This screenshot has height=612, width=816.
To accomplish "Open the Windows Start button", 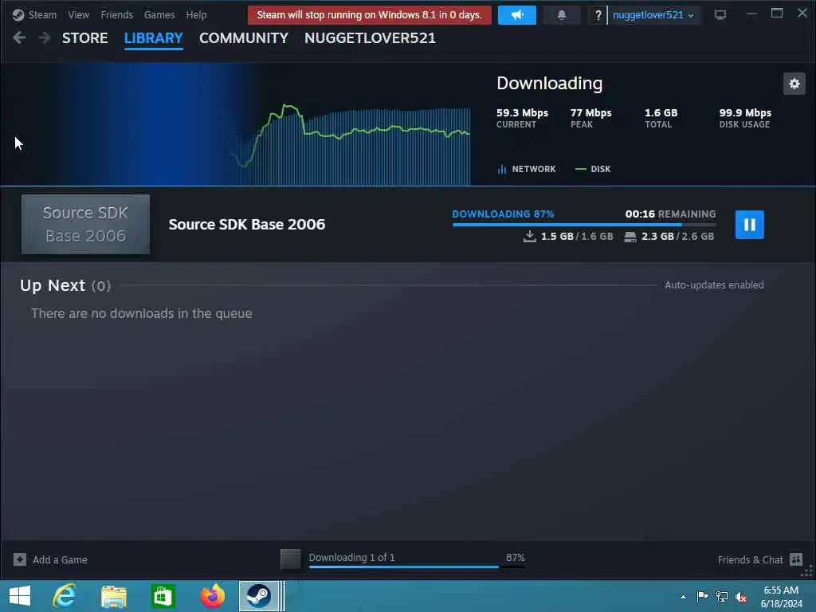I will click(20, 596).
